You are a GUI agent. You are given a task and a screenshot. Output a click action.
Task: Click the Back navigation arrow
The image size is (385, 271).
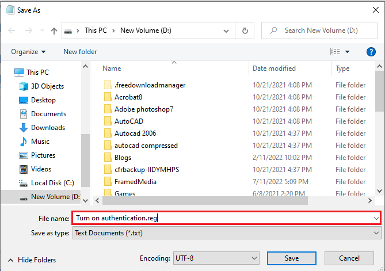coord(12,30)
